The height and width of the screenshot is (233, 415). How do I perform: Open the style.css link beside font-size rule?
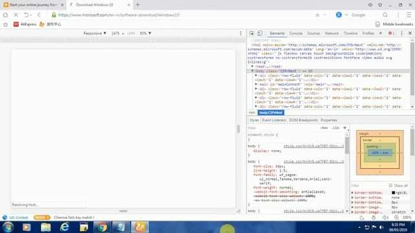point(314,161)
